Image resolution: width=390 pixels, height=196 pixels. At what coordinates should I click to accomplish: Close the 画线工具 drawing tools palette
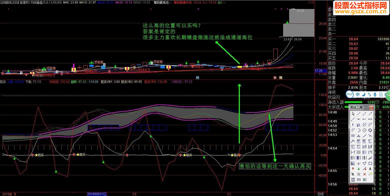pyautogui.click(x=371, y=107)
